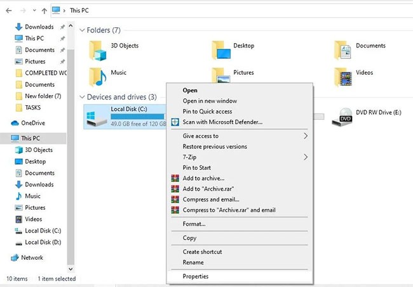Open the 3D Objects folder icon
The image size is (413, 287).
coord(98,49)
